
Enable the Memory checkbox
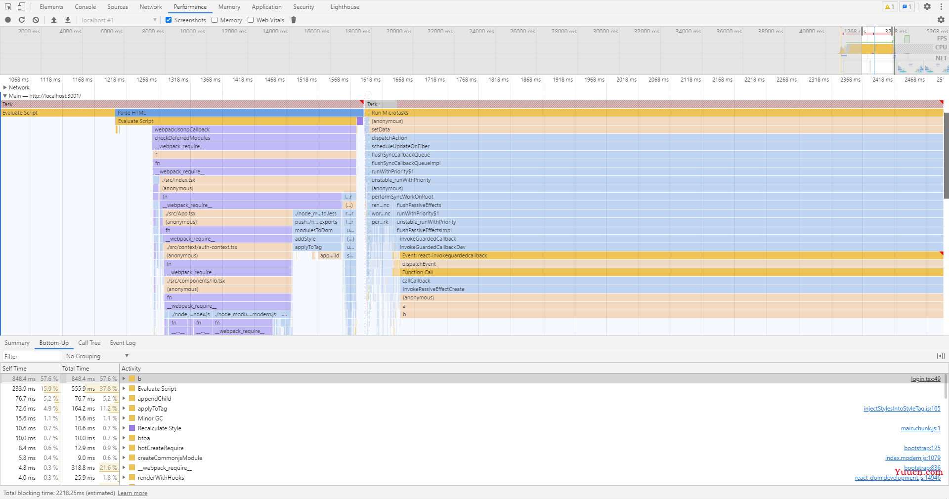(215, 20)
